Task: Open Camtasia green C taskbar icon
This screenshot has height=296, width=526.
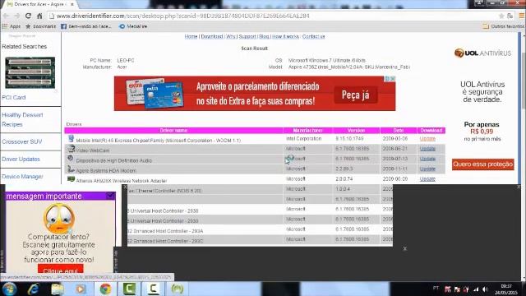Action: point(129,289)
